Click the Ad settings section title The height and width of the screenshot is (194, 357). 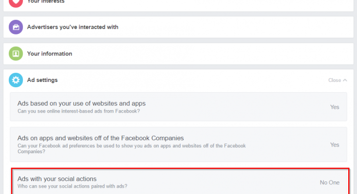click(44, 80)
